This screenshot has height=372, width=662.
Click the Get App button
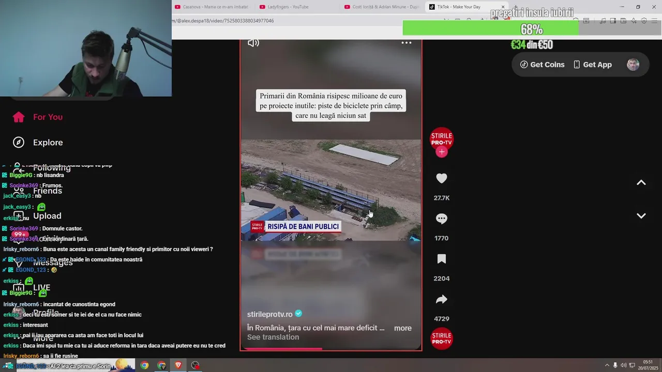(592, 65)
